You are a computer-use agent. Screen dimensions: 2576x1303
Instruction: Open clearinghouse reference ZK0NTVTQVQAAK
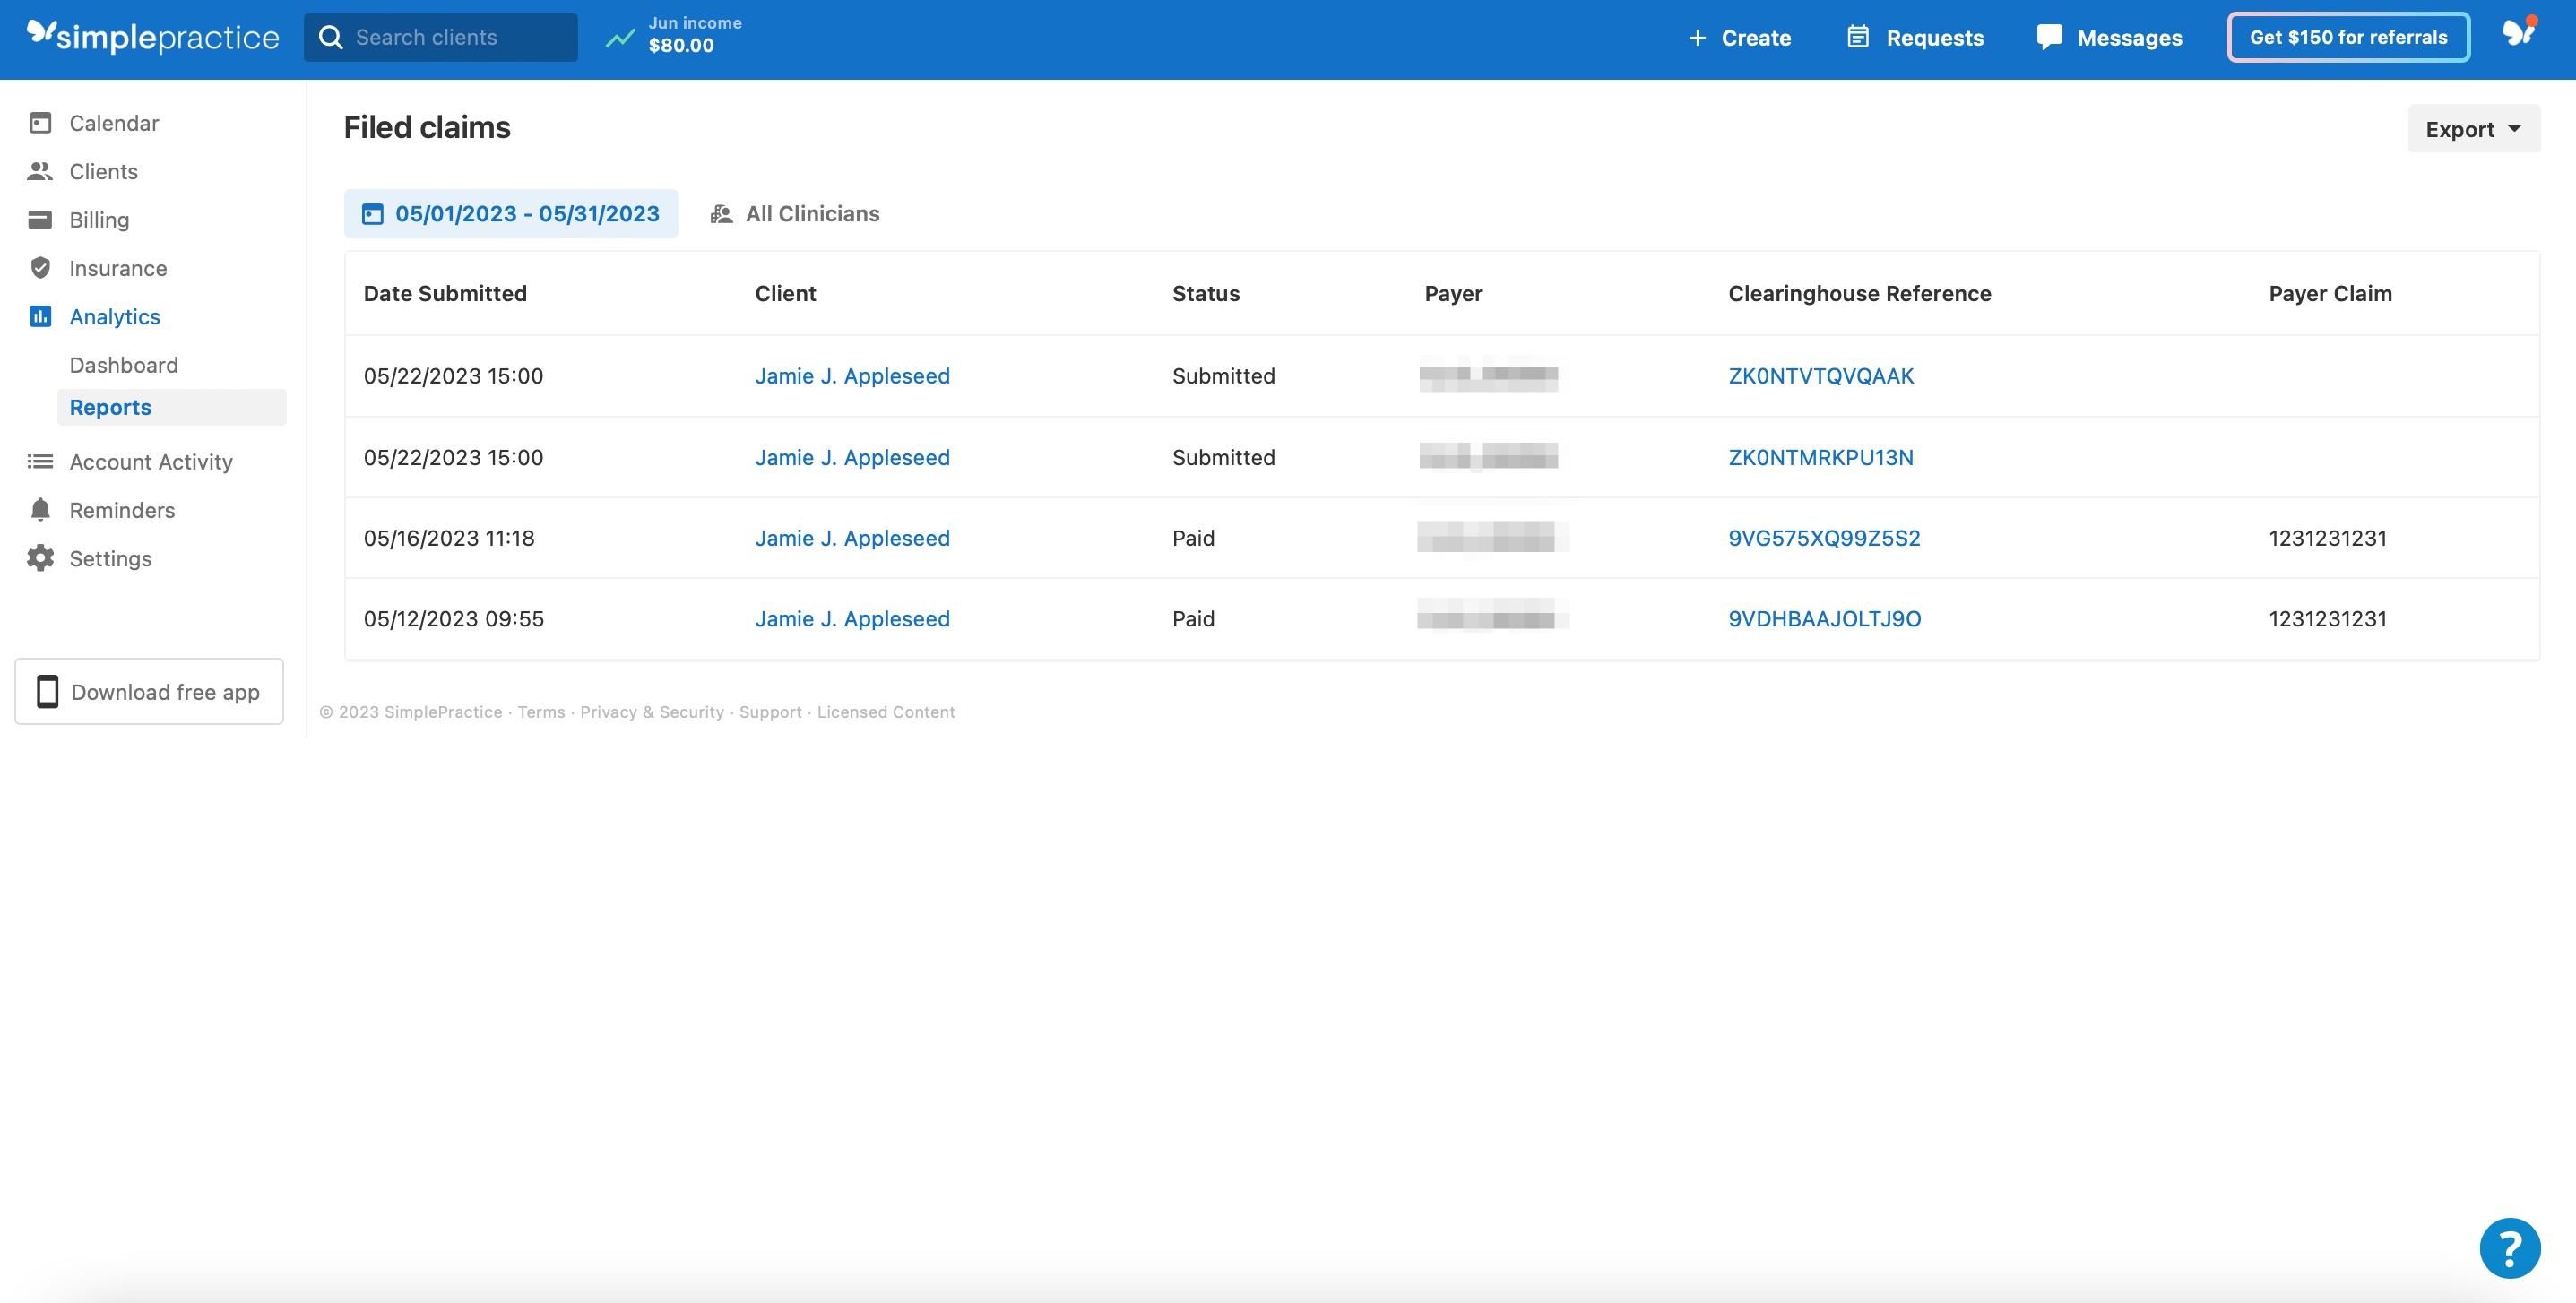1820,376
